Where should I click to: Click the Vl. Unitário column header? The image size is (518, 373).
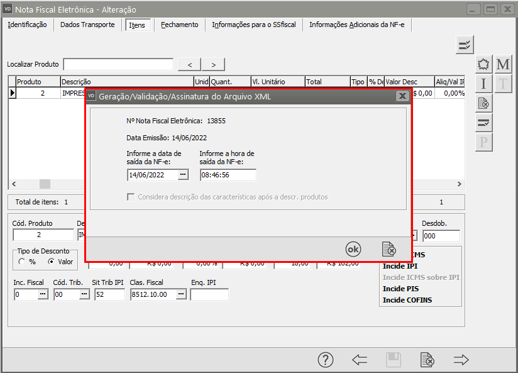coord(278,82)
